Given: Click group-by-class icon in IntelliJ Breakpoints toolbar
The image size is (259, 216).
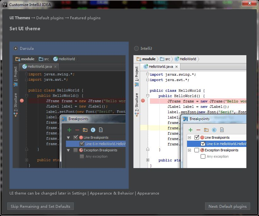Looking at the screenshot, I should [214, 130].
